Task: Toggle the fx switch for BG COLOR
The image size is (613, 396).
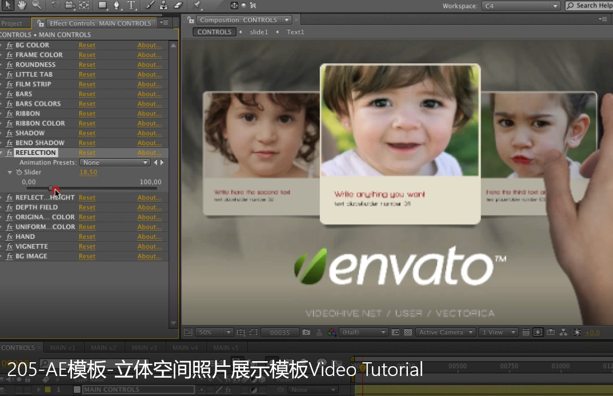Action: (9, 45)
